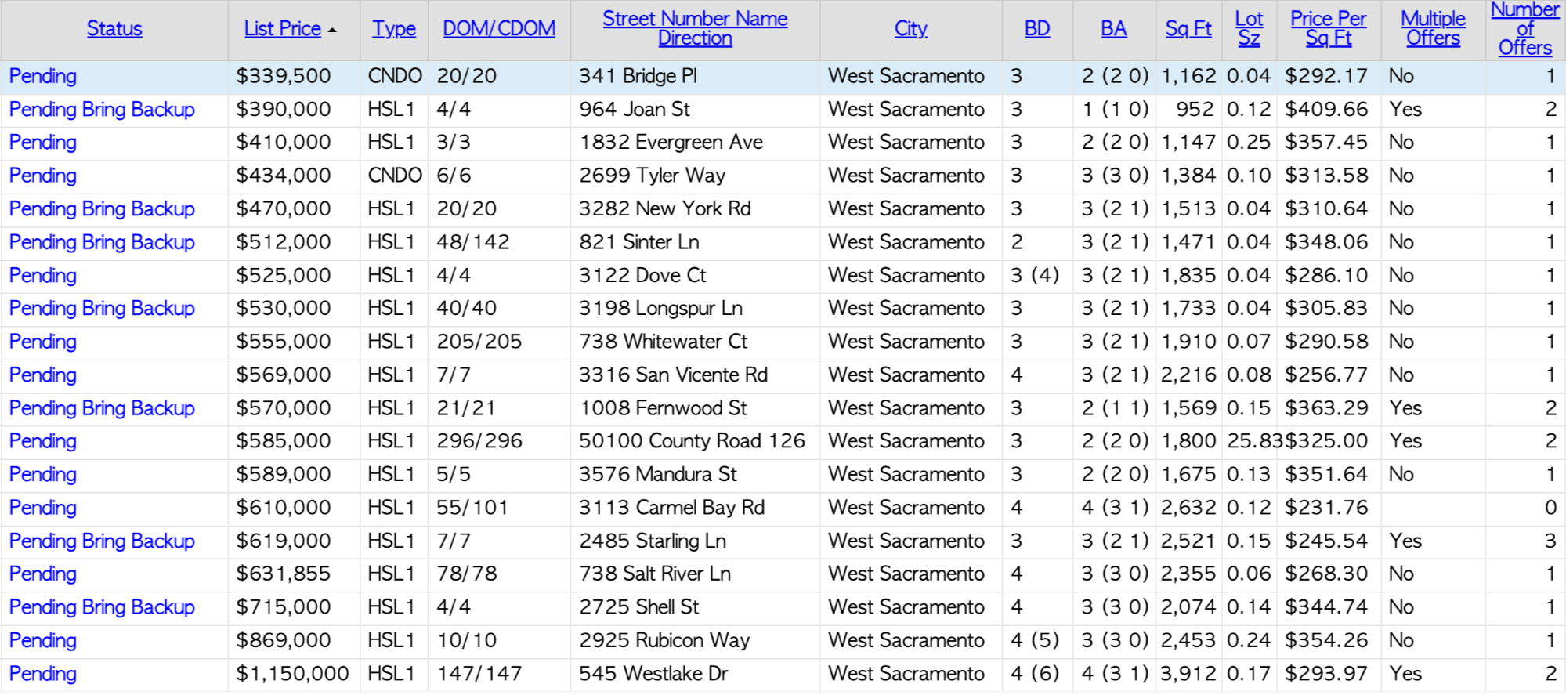Select address 821 Sinter Ln
Viewport: 1566px width, 695px height.
(x=639, y=242)
